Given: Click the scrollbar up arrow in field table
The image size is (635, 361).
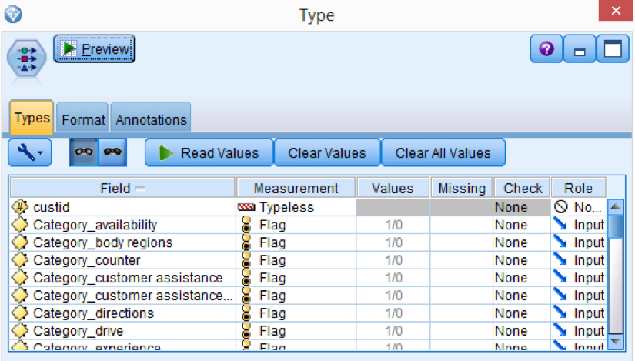Looking at the screenshot, I should click(x=616, y=206).
